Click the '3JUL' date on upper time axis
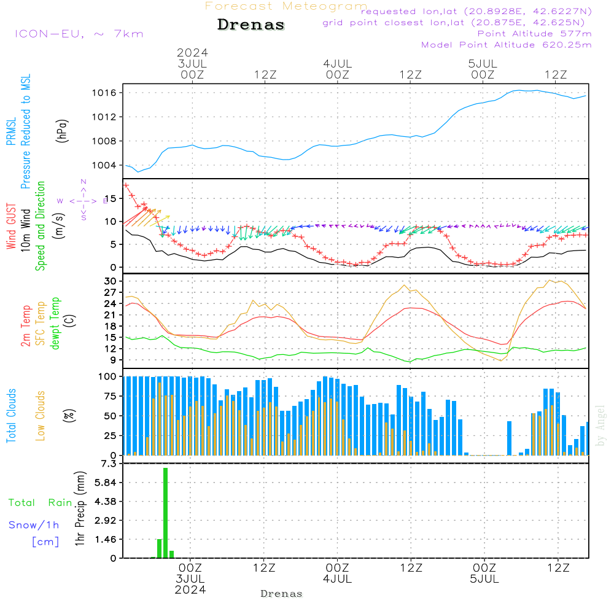The height and width of the screenshot is (614, 614). tap(192, 63)
